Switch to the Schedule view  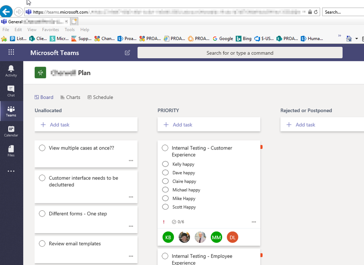(100, 97)
